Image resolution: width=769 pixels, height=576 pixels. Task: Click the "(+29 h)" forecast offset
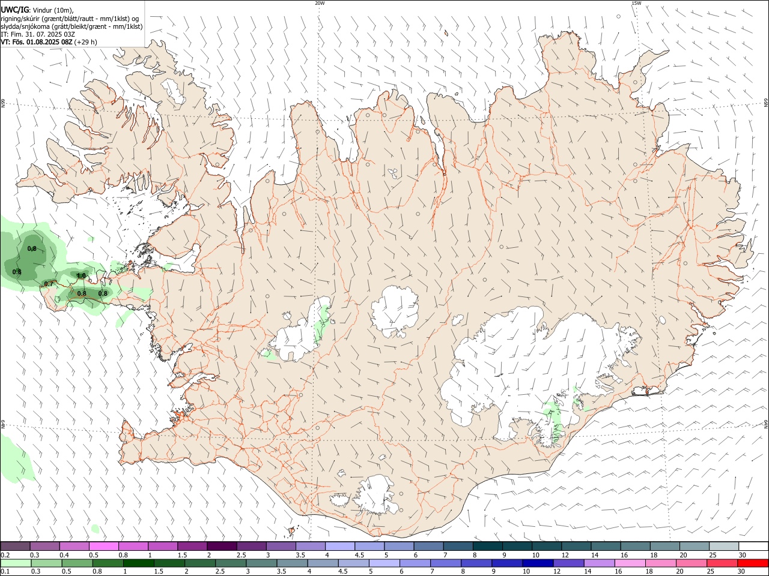click(86, 42)
